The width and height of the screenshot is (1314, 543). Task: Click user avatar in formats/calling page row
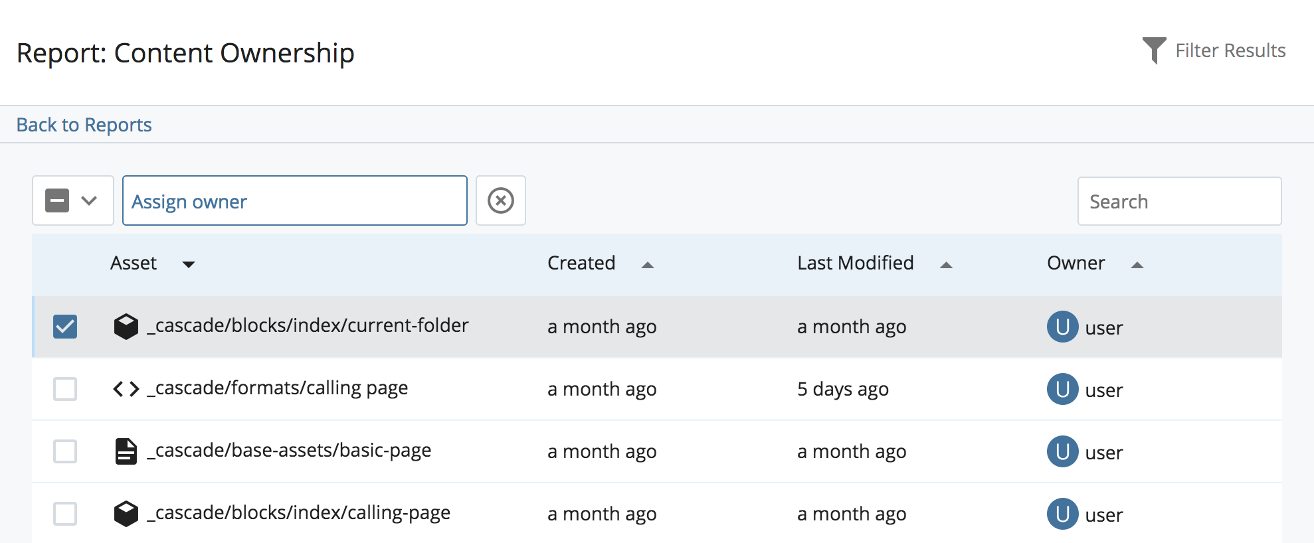pos(1062,389)
